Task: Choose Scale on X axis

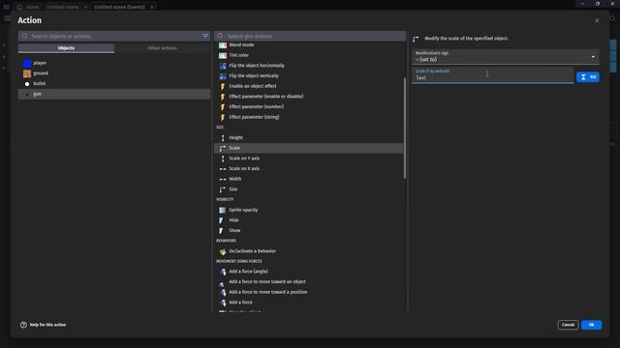Action: tap(309, 168)
